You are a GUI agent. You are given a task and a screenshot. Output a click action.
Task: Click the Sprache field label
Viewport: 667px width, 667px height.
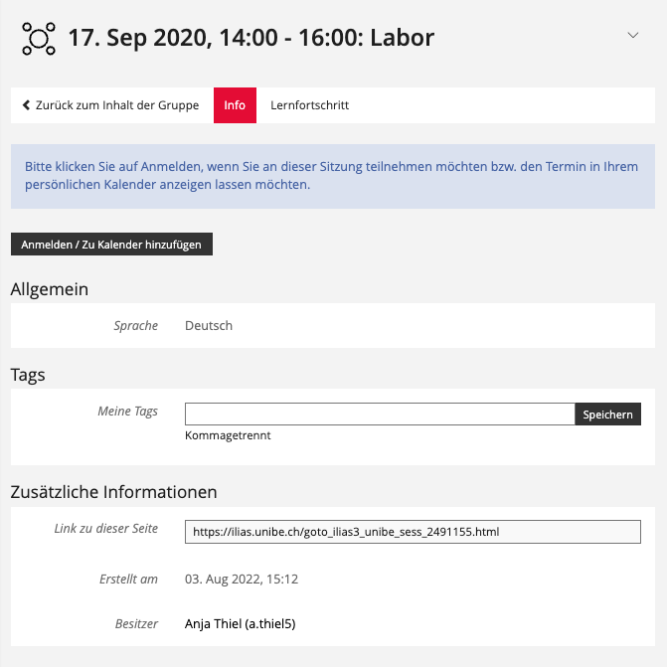pyautogui.click(x=136, y=325)
